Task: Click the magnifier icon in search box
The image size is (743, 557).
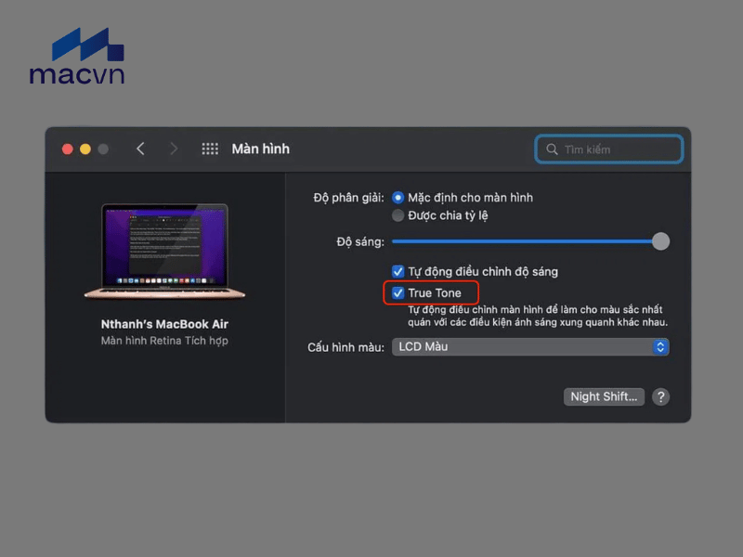Action: [552, 149]
